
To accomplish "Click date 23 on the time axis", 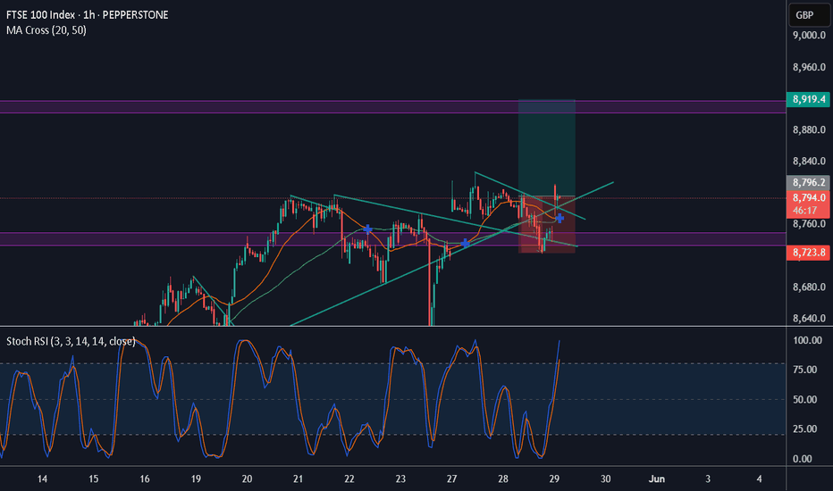I will pyautogui.click(x=400, y=479).
